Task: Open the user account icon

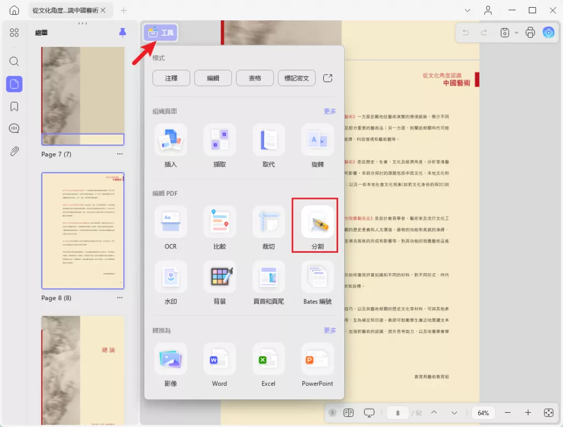Action: coord(488,10)
